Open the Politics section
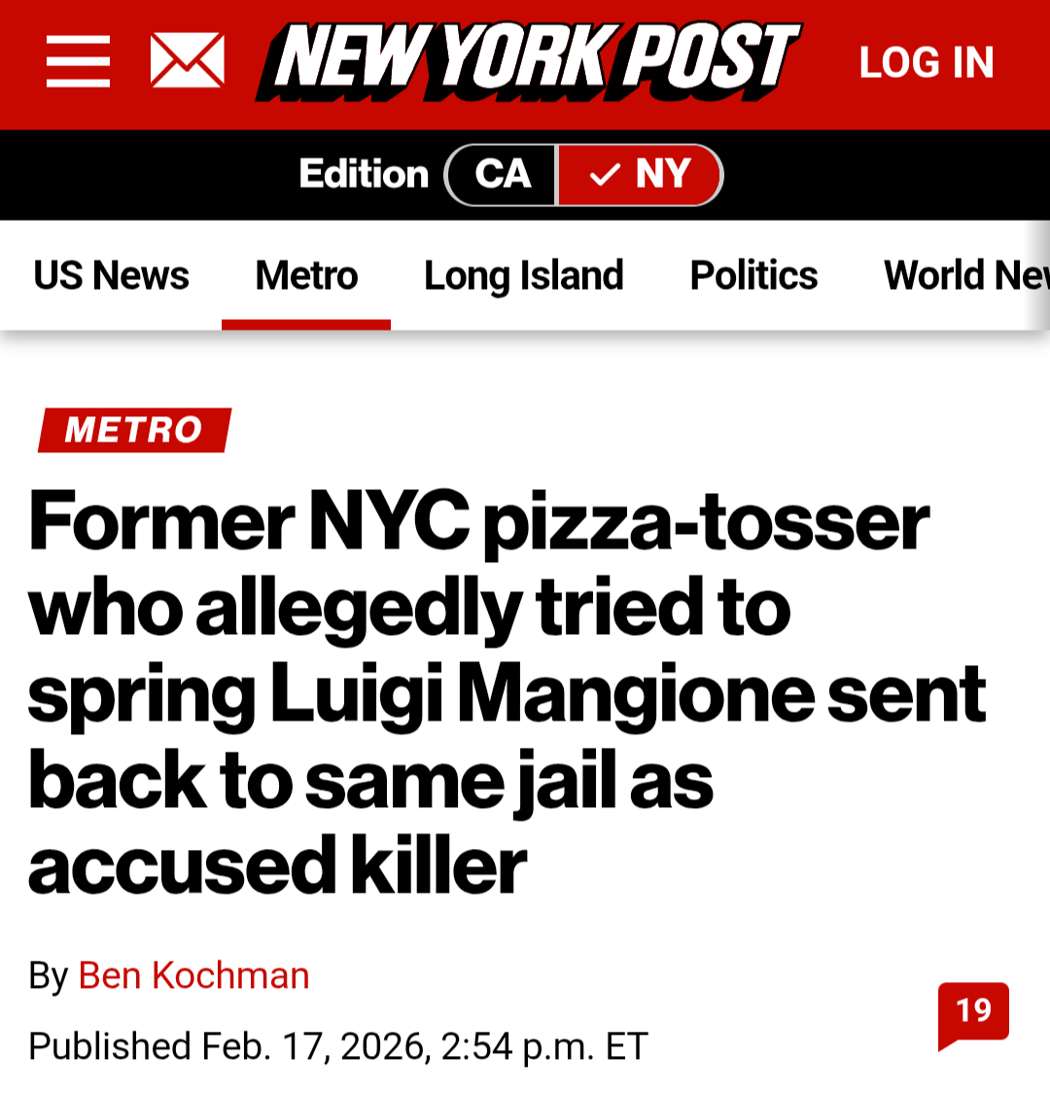1050x1094 pixels. click(753, 276)
